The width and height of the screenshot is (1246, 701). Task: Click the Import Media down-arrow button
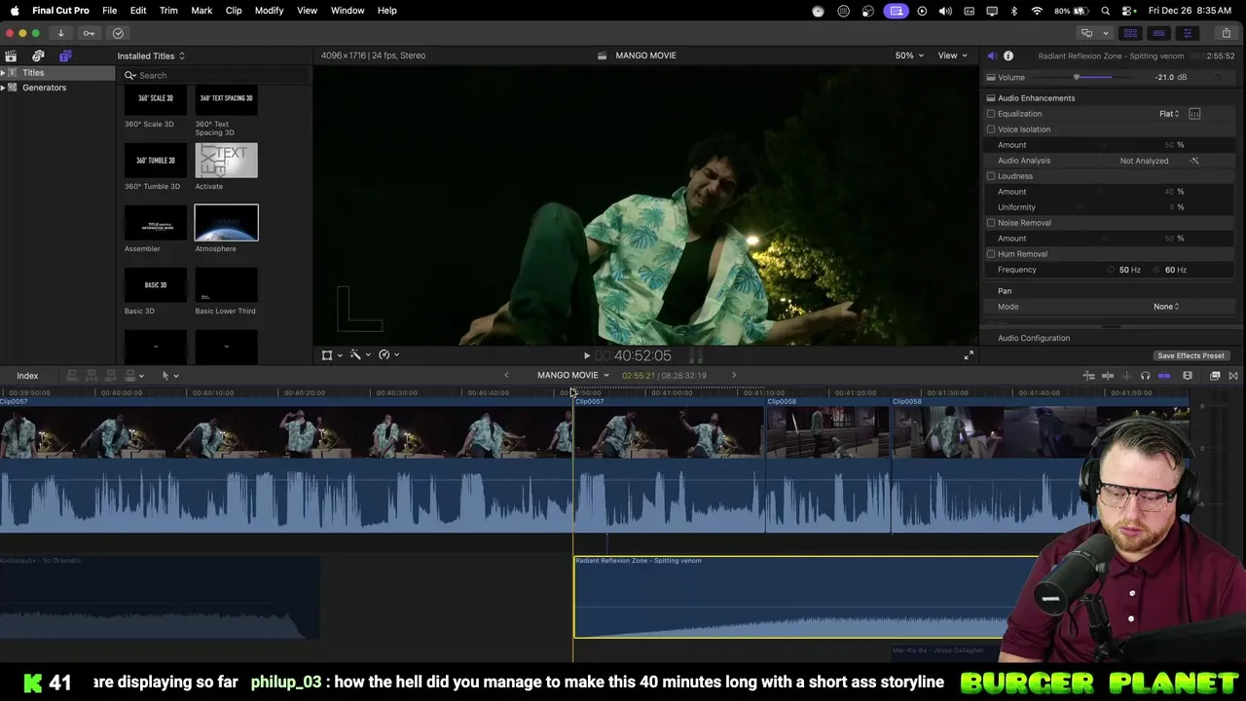tap(60, 33)
